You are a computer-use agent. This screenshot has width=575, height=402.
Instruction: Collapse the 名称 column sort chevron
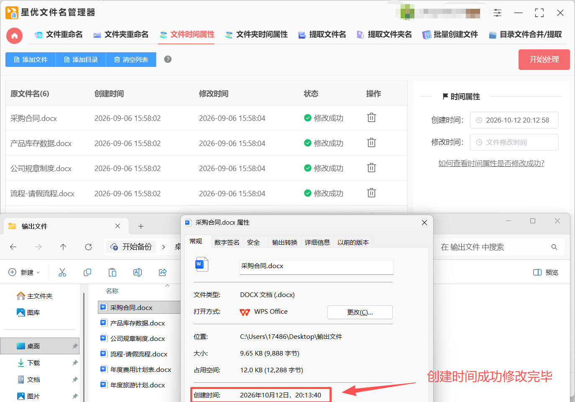click(167, 286)
